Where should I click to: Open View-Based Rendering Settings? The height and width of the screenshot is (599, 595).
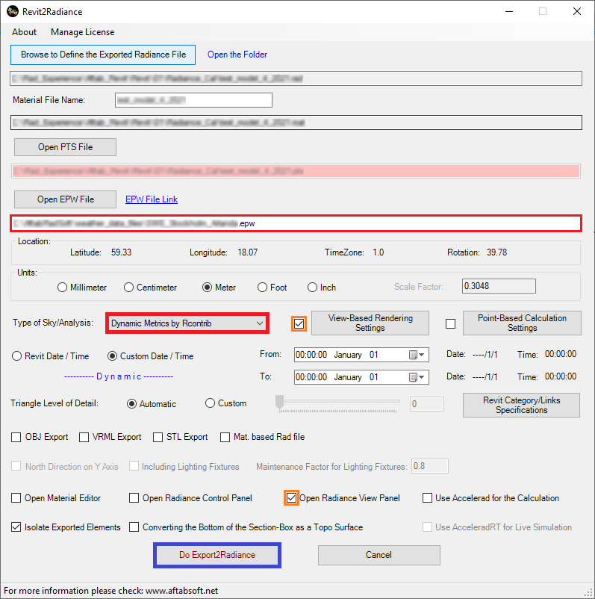[x=370, y=323]
